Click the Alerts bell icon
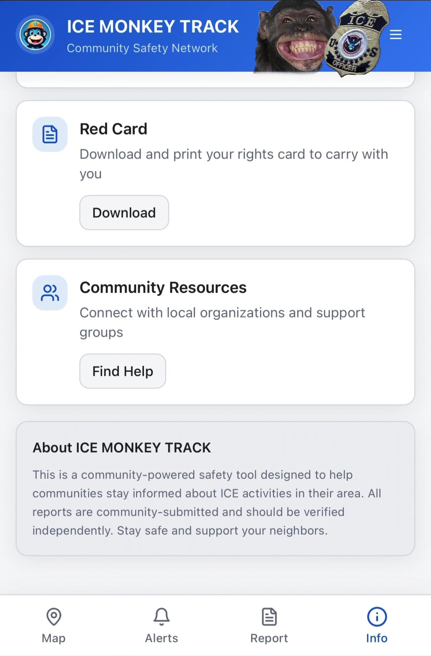The image size is (431, 656). point(161,616)
